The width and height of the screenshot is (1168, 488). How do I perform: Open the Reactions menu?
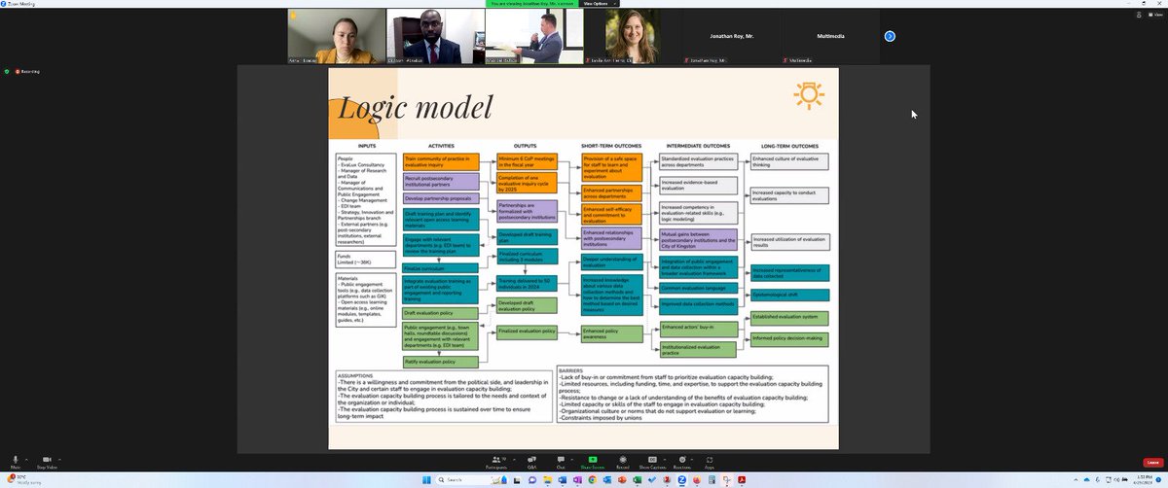pyautogui.click(x=682, y=461)
